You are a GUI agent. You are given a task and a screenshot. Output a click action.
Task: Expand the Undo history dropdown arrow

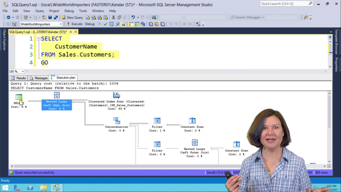coord(138,17)
